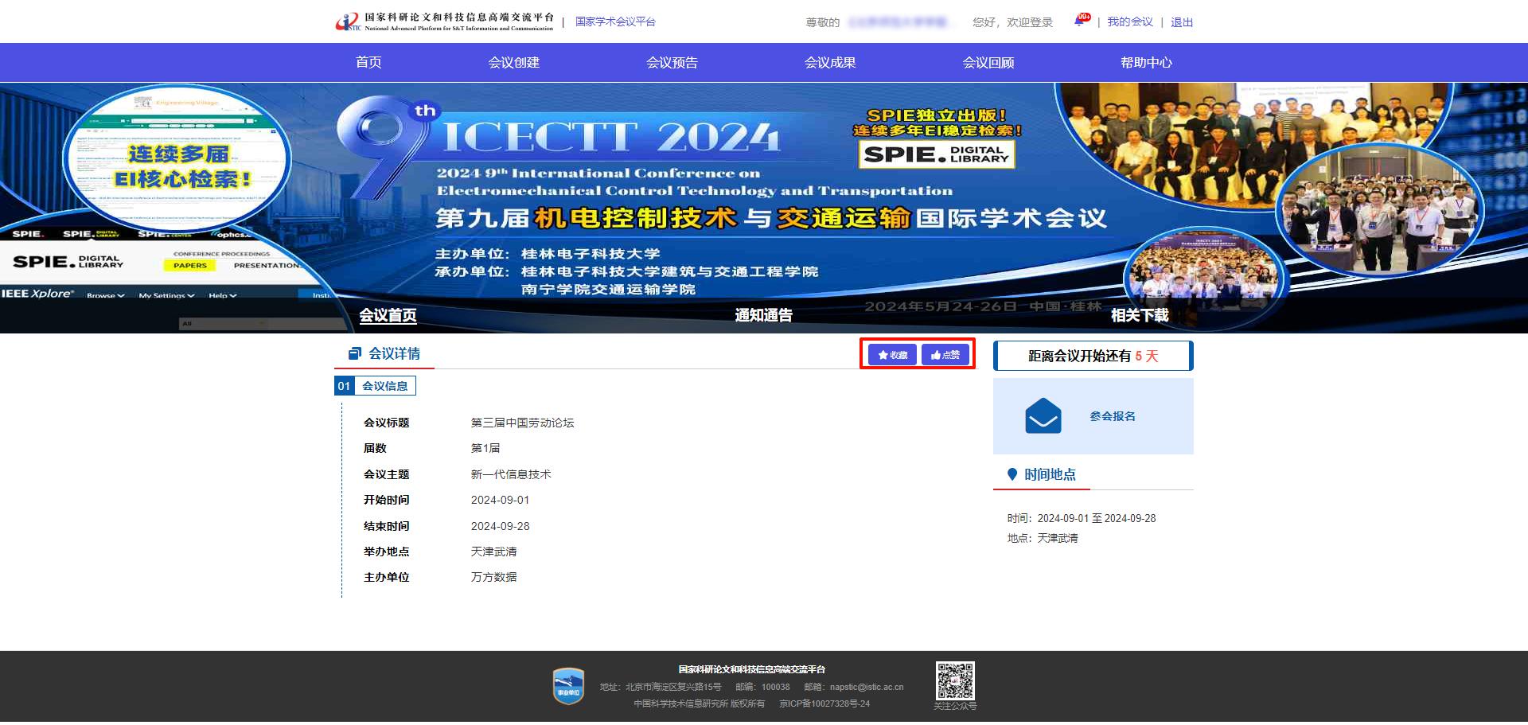
Task: Click the 收藏 favorite star button
Action: (892, 355)
